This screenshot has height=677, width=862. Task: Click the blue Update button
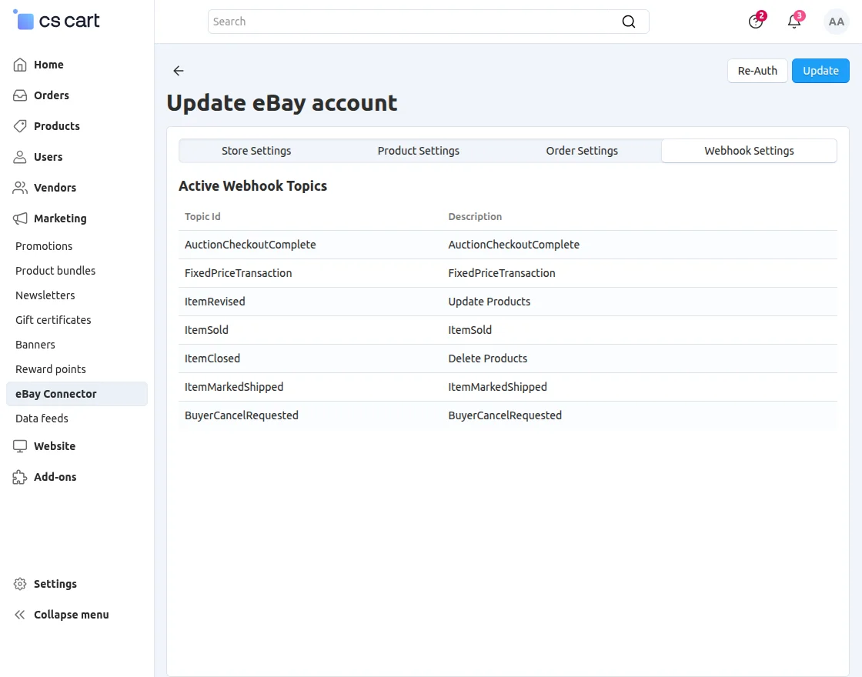[820, 71]
